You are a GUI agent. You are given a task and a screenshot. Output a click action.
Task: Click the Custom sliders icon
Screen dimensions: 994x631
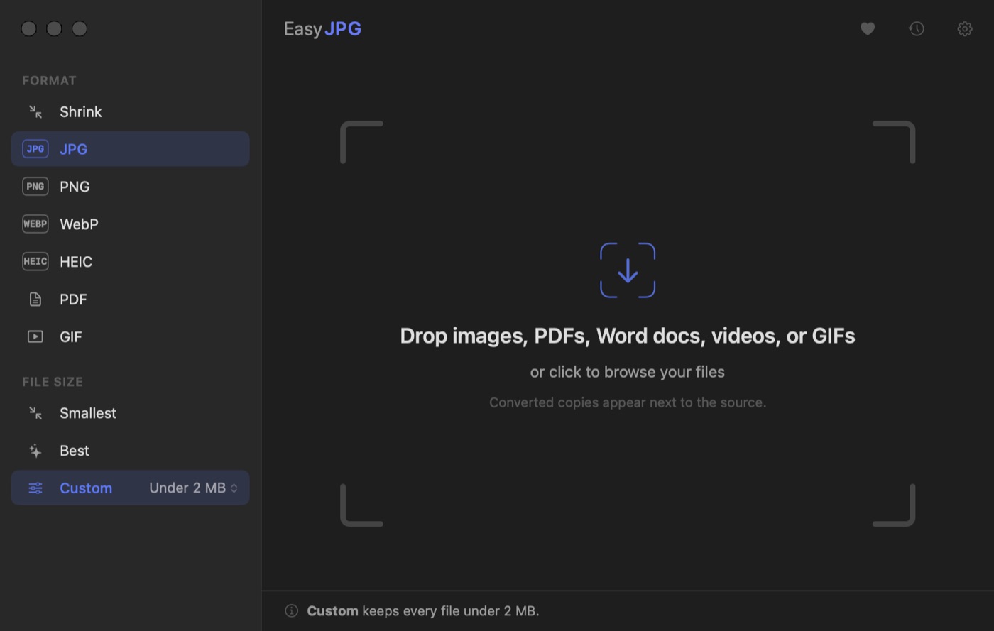[x=35, y=488]
